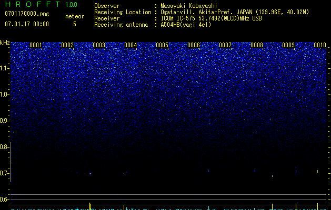Click time marker 0007
Image resolution: width=331 pixels, height=210 pixels.
pos(225,45)
